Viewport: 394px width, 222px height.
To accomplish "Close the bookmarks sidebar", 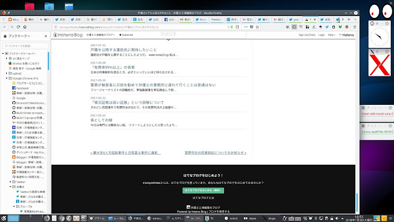I will click(46, 36).
